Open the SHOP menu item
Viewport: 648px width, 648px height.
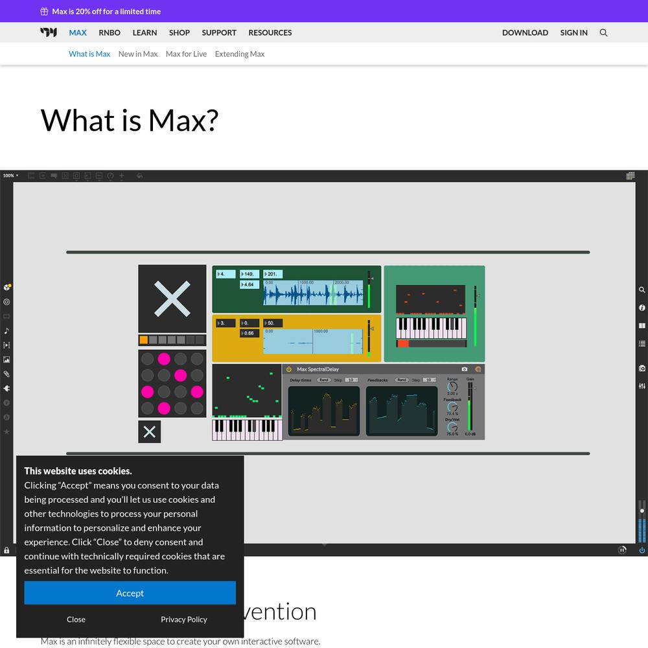tap(179, 32)
